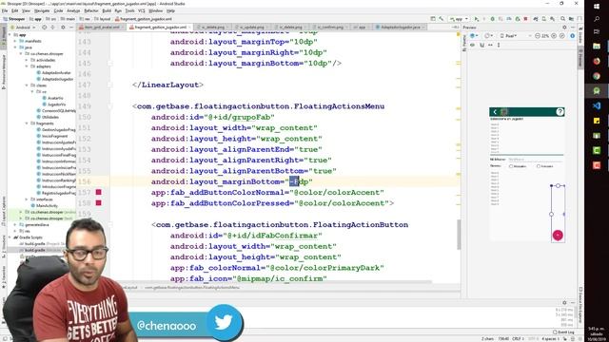Click colorAccent swatch on line 157
This screenshot has height=342, width=609.
coord(99,192)
